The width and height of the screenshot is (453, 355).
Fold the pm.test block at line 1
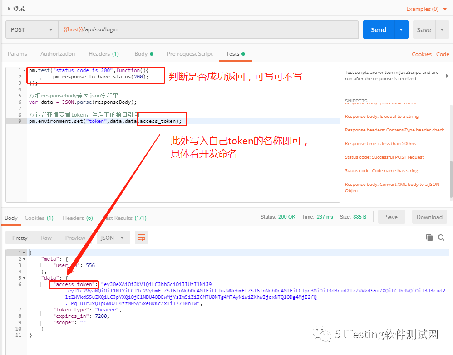tap(25, 71)
